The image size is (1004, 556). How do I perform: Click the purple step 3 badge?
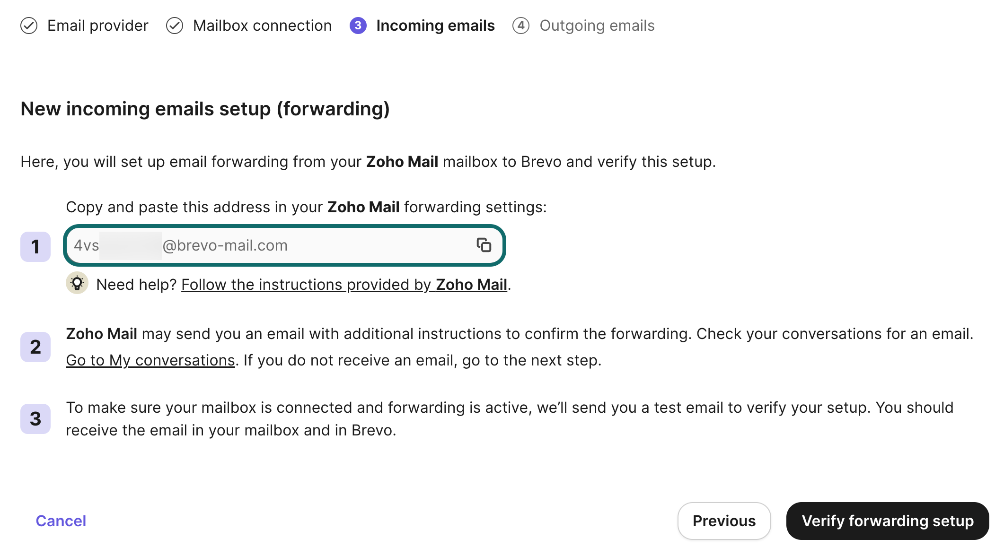coord(35,418)
